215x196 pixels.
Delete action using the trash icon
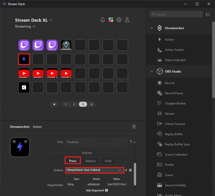134,126
